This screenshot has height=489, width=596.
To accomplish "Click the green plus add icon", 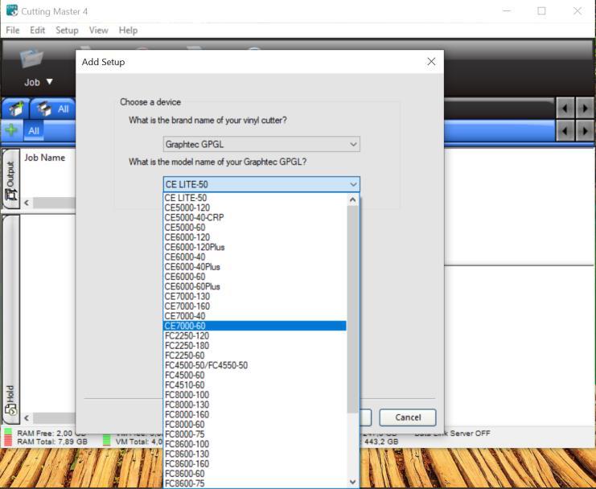I will point(11,130).
